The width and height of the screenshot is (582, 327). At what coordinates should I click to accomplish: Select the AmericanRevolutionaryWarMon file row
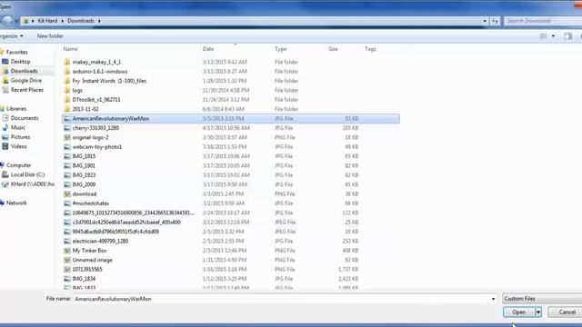[x=230, y=119]
